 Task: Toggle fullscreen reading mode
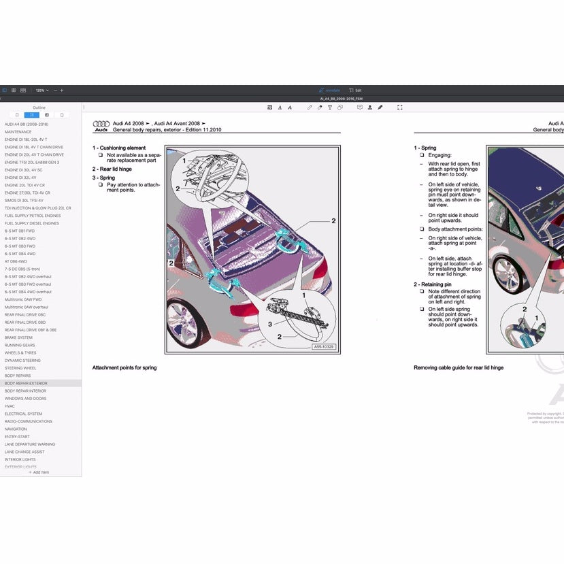[x=399, y=107]
